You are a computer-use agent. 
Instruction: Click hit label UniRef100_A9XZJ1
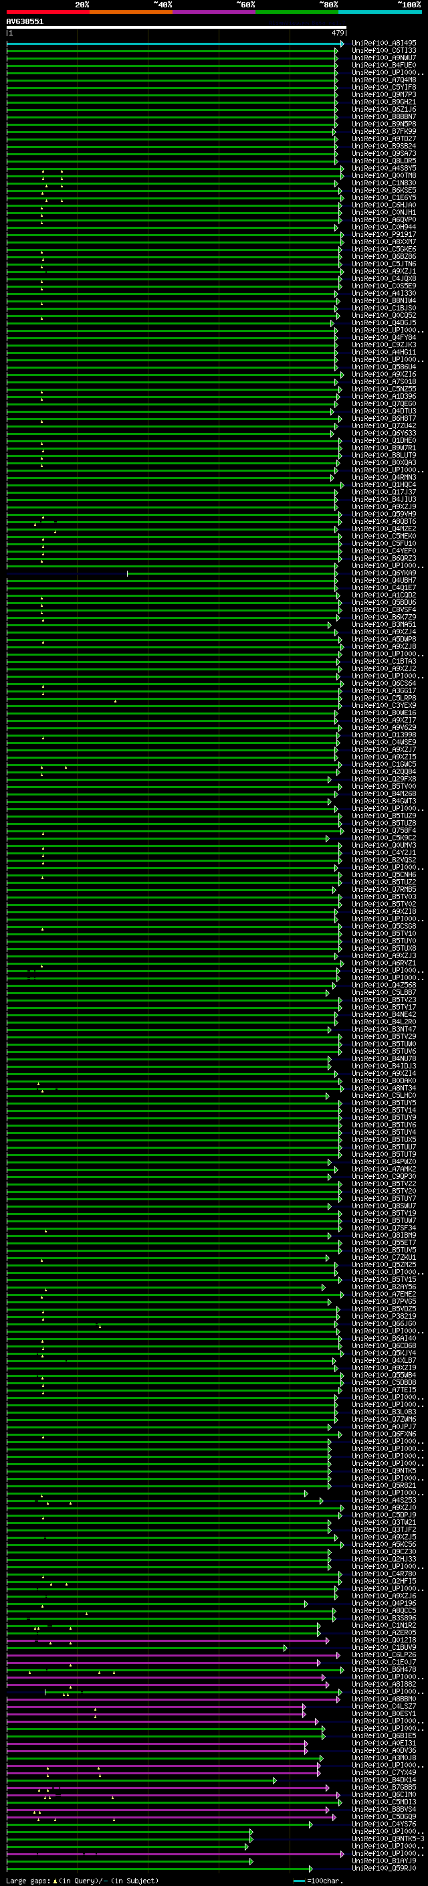coord(384,271)
